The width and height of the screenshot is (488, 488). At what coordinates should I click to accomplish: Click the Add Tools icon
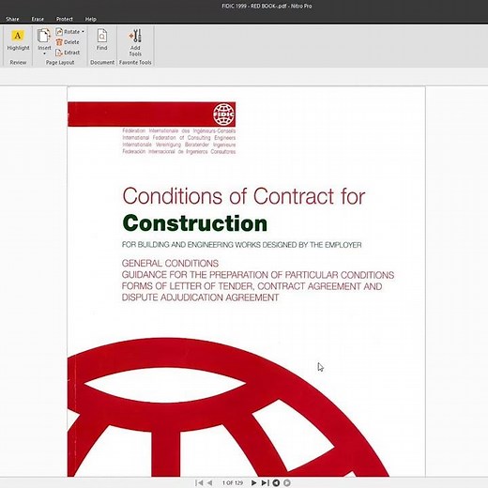click(x=135, y=36)
